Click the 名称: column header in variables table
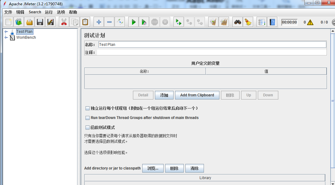Screen dimensions: 335x185 (145, 71)
